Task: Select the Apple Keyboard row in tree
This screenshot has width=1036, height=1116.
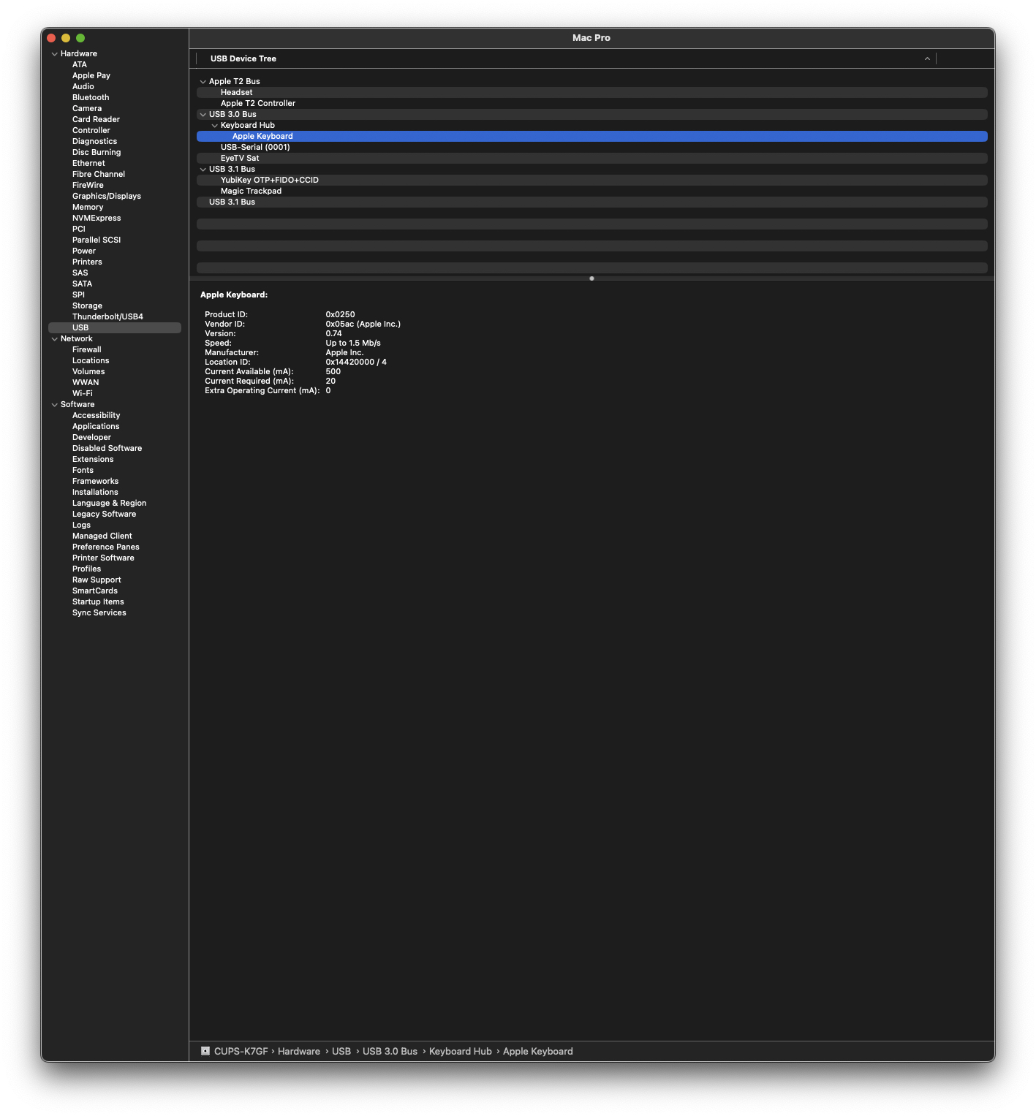Action: click(591, 137)
